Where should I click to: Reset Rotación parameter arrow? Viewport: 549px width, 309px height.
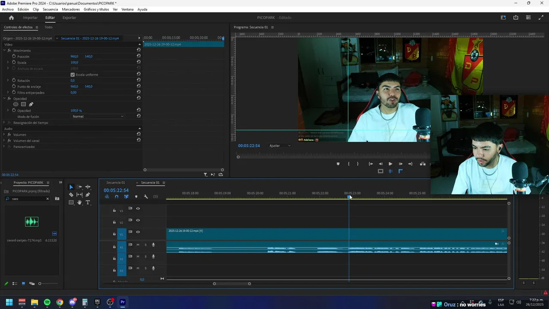pos(139,80)
